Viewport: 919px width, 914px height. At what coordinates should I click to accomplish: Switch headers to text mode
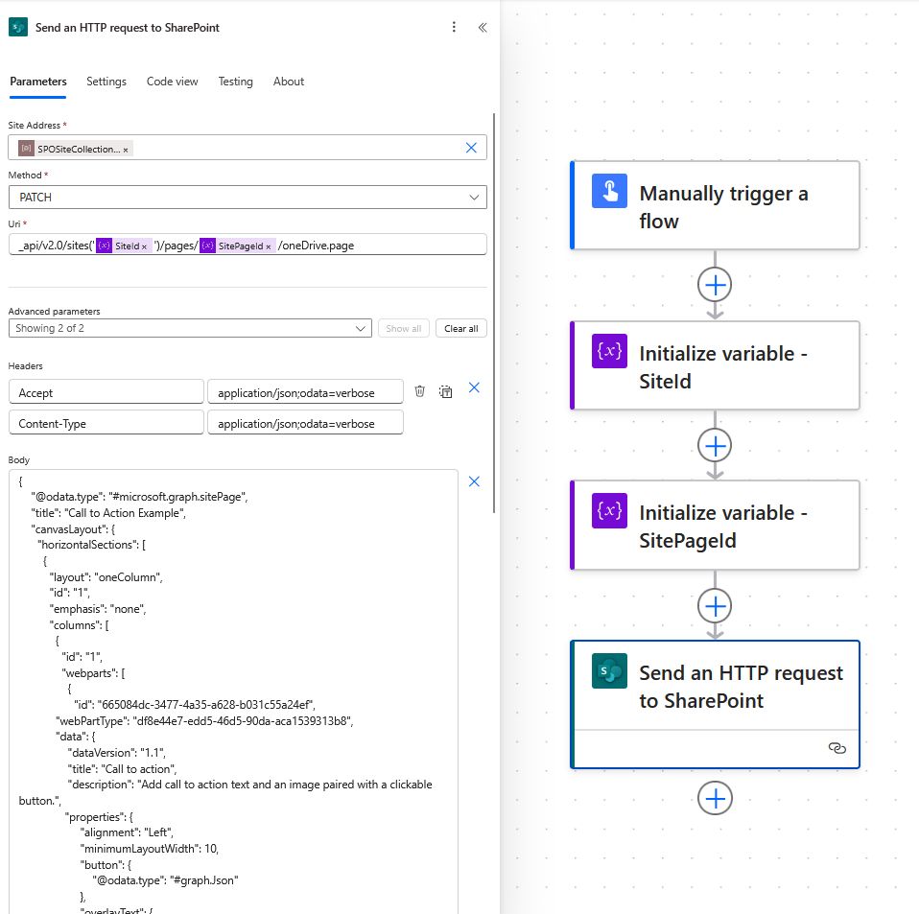pos(445,391)
